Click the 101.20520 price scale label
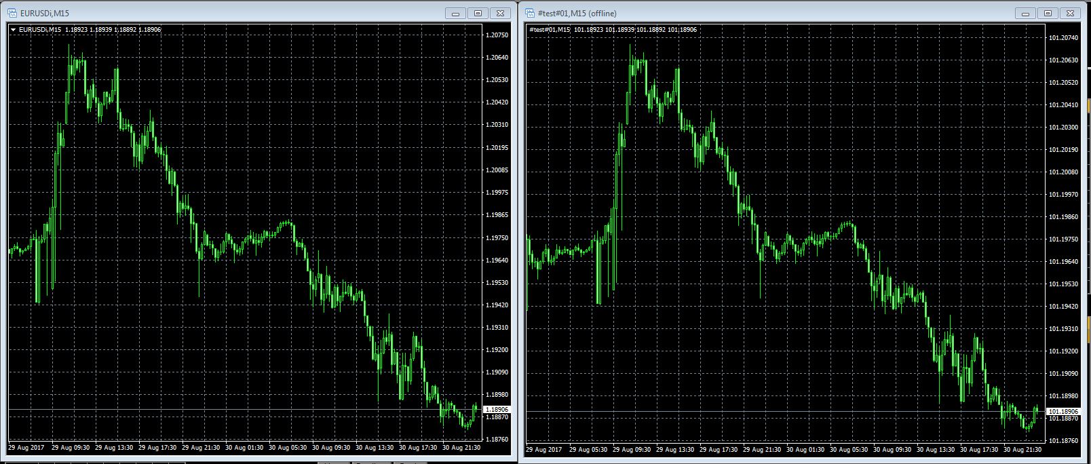This screenshot has height=464, width=1091. 1063,83
